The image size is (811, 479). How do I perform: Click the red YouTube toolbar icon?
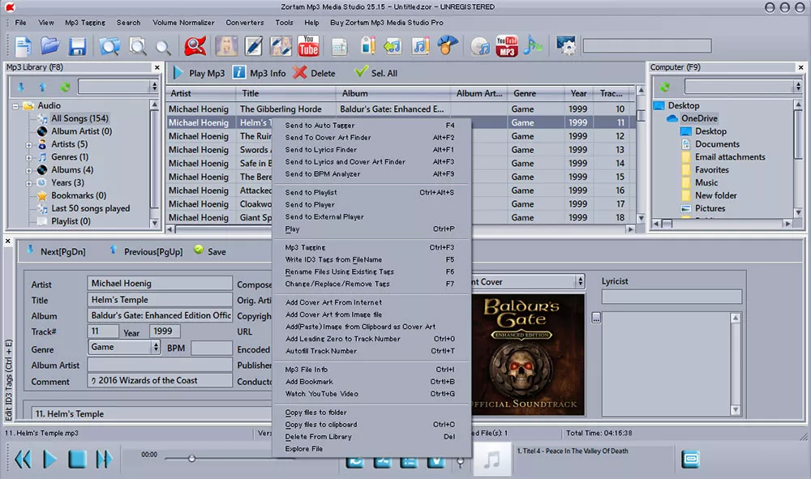308,46
